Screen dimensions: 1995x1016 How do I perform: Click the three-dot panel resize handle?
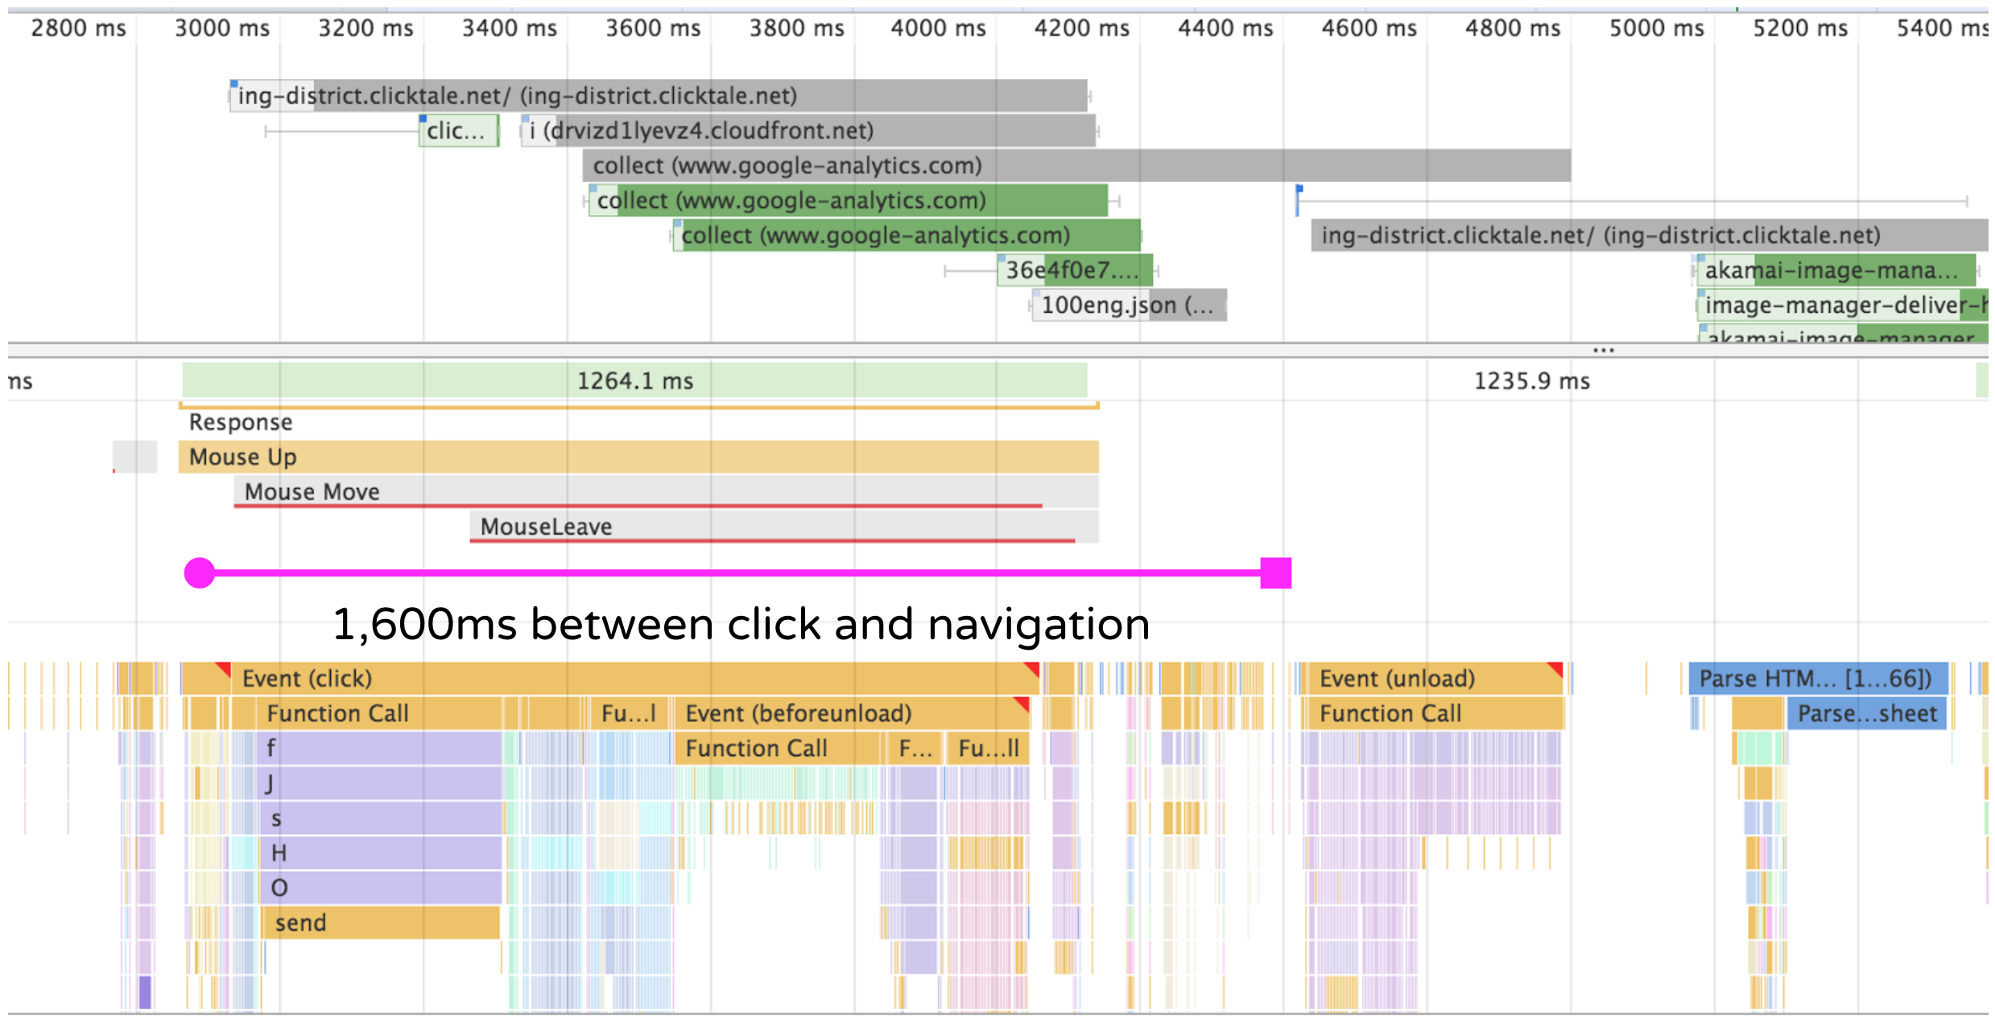1603,350
